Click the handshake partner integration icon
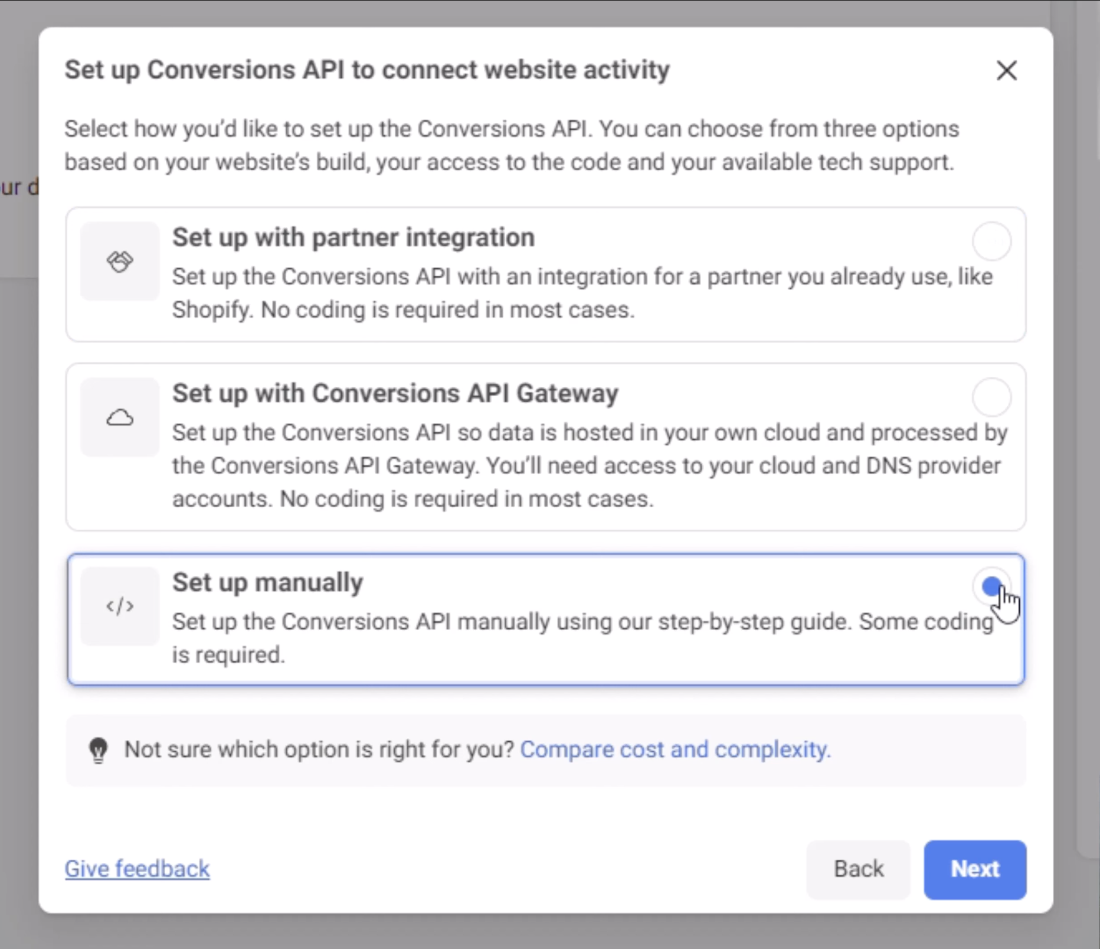Viewport: 1100px width, 949px height. (120, 261)
